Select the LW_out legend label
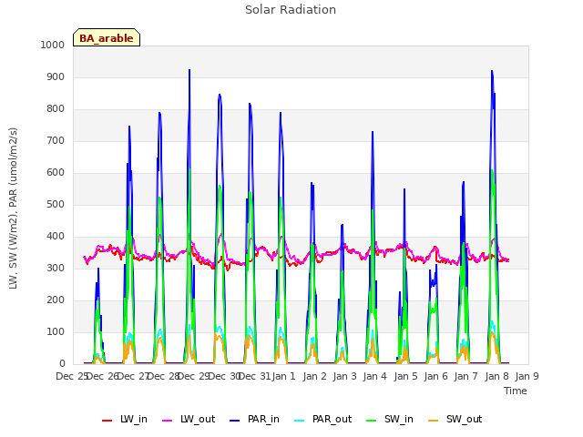The image size is (583, 437). (x=198, y=420)
